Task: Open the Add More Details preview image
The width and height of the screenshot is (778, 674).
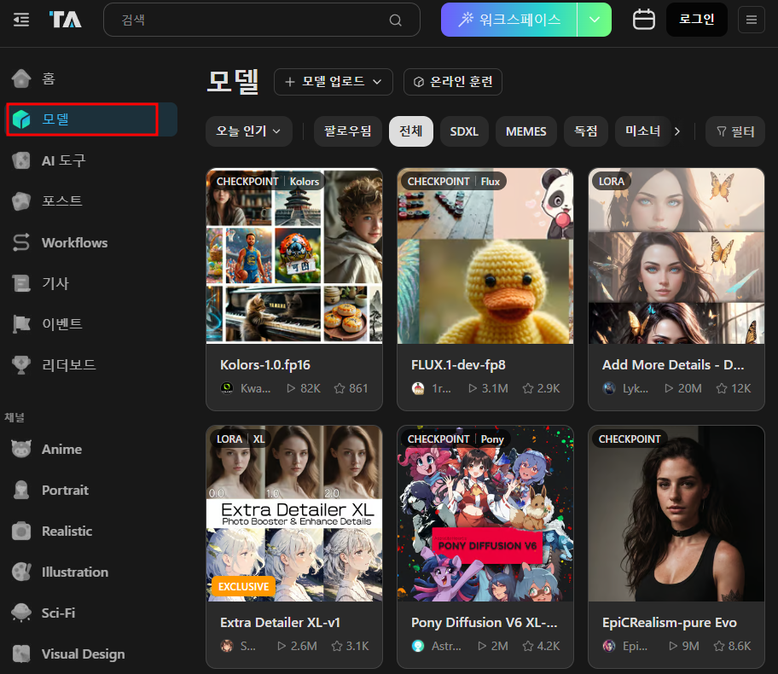Action: [x=676, y=256]
